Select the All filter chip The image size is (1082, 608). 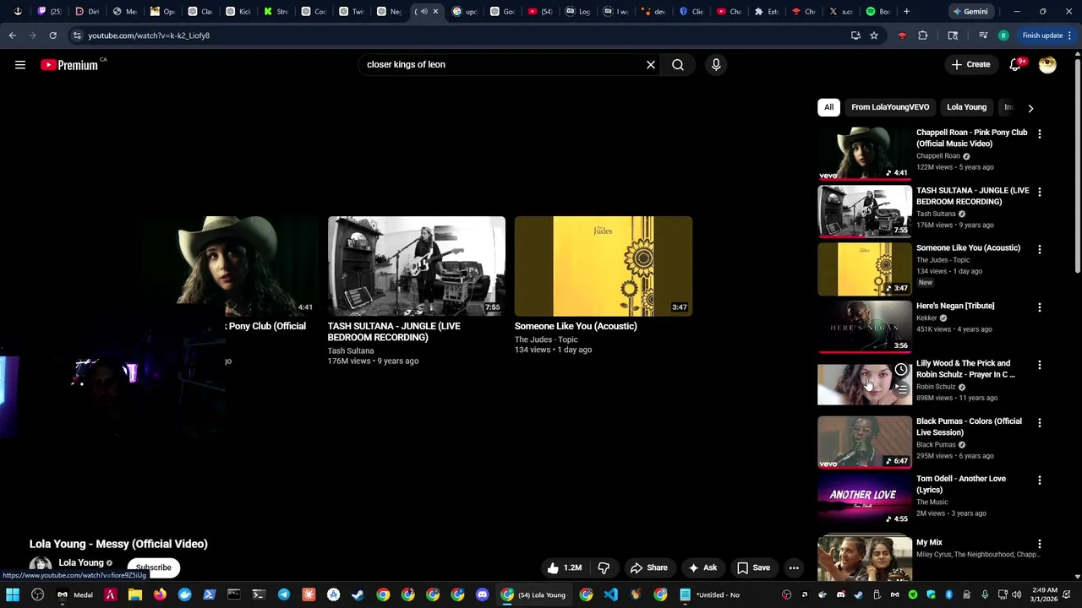(828, 107)
